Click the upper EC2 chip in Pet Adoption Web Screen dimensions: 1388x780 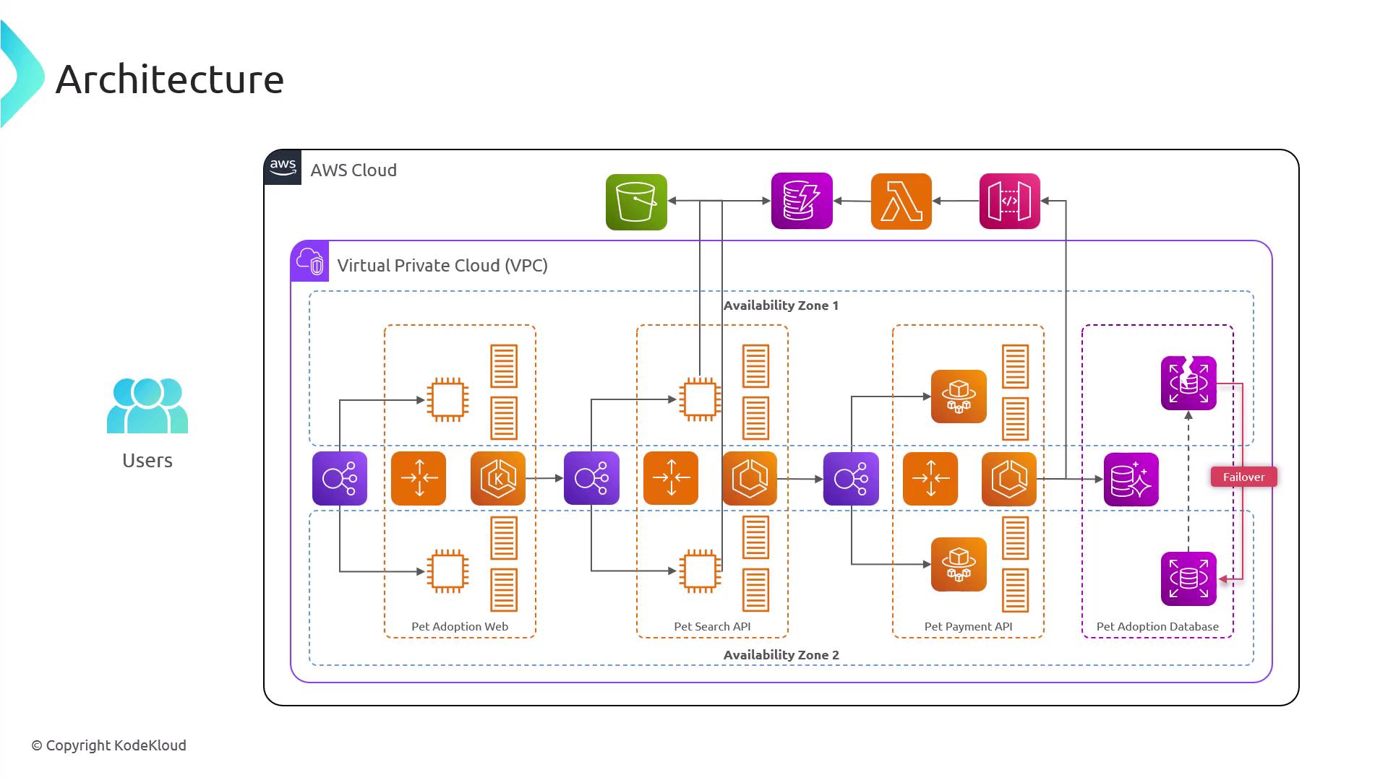(447, 399)
